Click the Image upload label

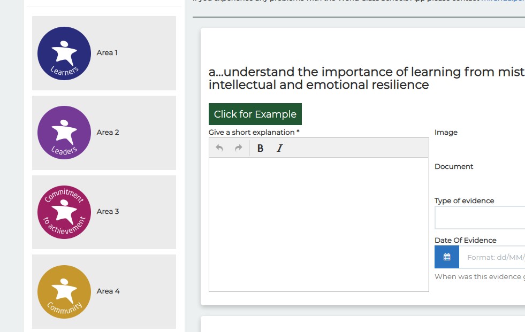[445, 132]
